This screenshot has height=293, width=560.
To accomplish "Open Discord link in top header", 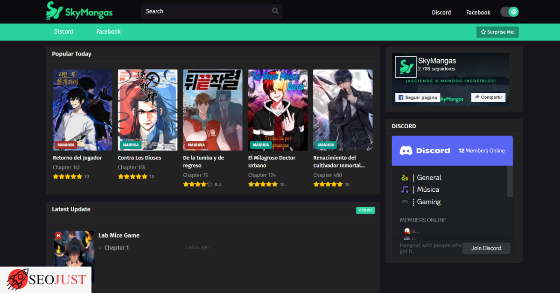I will click(441, 13).
